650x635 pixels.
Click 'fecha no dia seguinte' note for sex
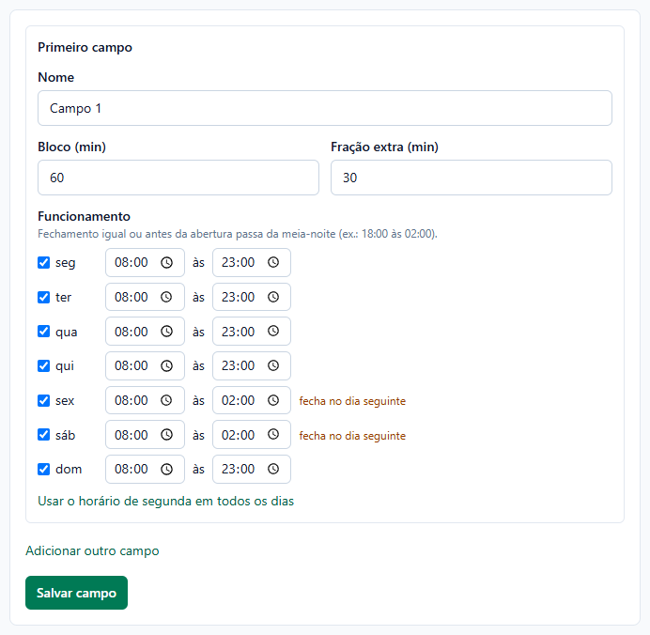[352, 401]
